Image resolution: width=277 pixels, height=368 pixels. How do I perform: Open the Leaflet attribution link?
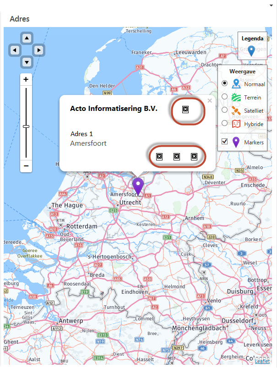coord(262,361)
